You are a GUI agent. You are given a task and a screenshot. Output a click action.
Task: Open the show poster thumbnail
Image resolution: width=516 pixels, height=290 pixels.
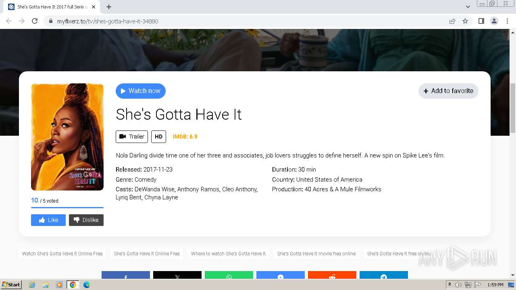pos(67,137)
